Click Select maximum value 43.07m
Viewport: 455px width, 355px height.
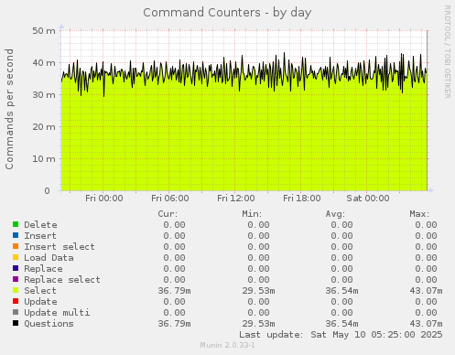pos(426,291)
